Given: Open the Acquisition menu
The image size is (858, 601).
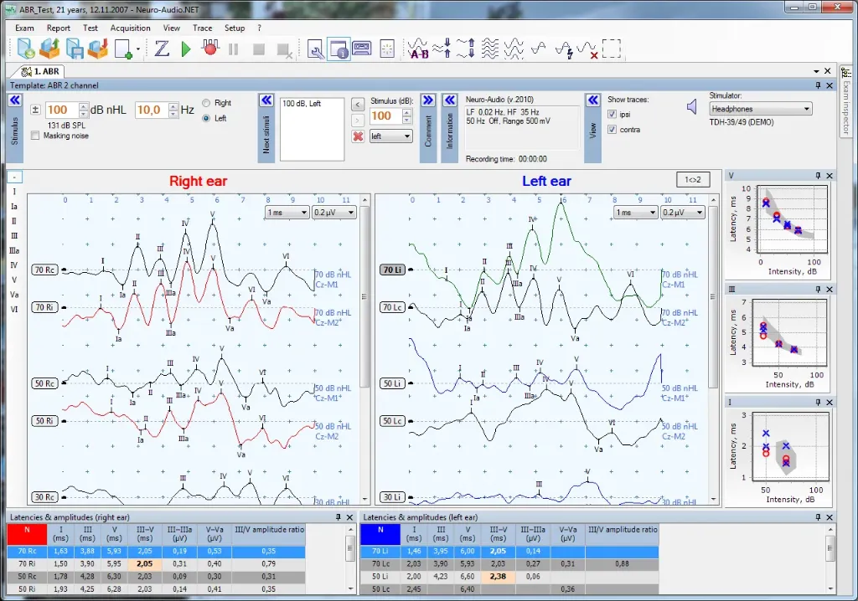Looking at the screenshot, I should pyautogui.click(x=130, y=28).
